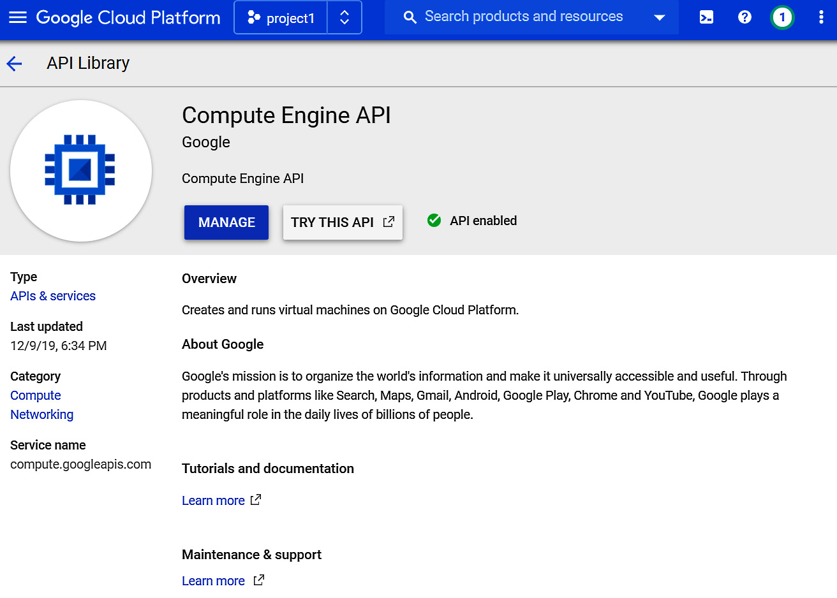Open the APIs & services link
Screen dimensions: 837x598
tap(53, 296)
